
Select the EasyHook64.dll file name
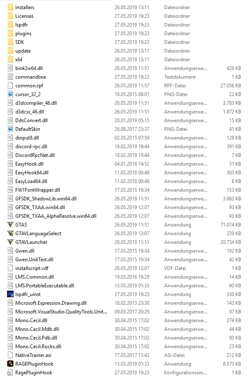(32, 173)
